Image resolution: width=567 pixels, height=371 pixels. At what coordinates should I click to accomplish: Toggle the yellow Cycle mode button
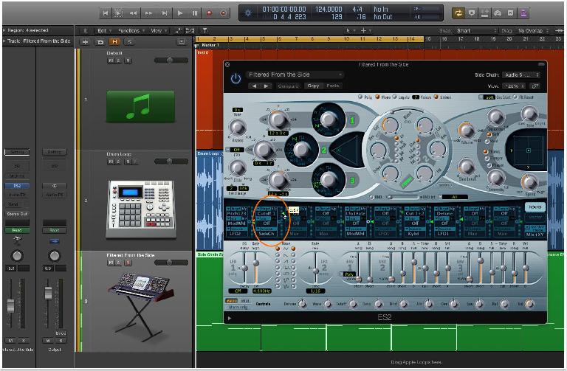(458, 13)
